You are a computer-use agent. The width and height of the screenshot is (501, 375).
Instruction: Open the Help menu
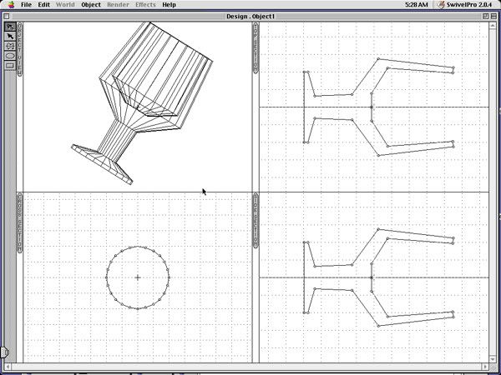click(169, 5)
